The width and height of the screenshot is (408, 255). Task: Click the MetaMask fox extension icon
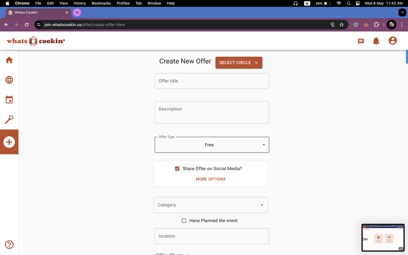point(366,25)
